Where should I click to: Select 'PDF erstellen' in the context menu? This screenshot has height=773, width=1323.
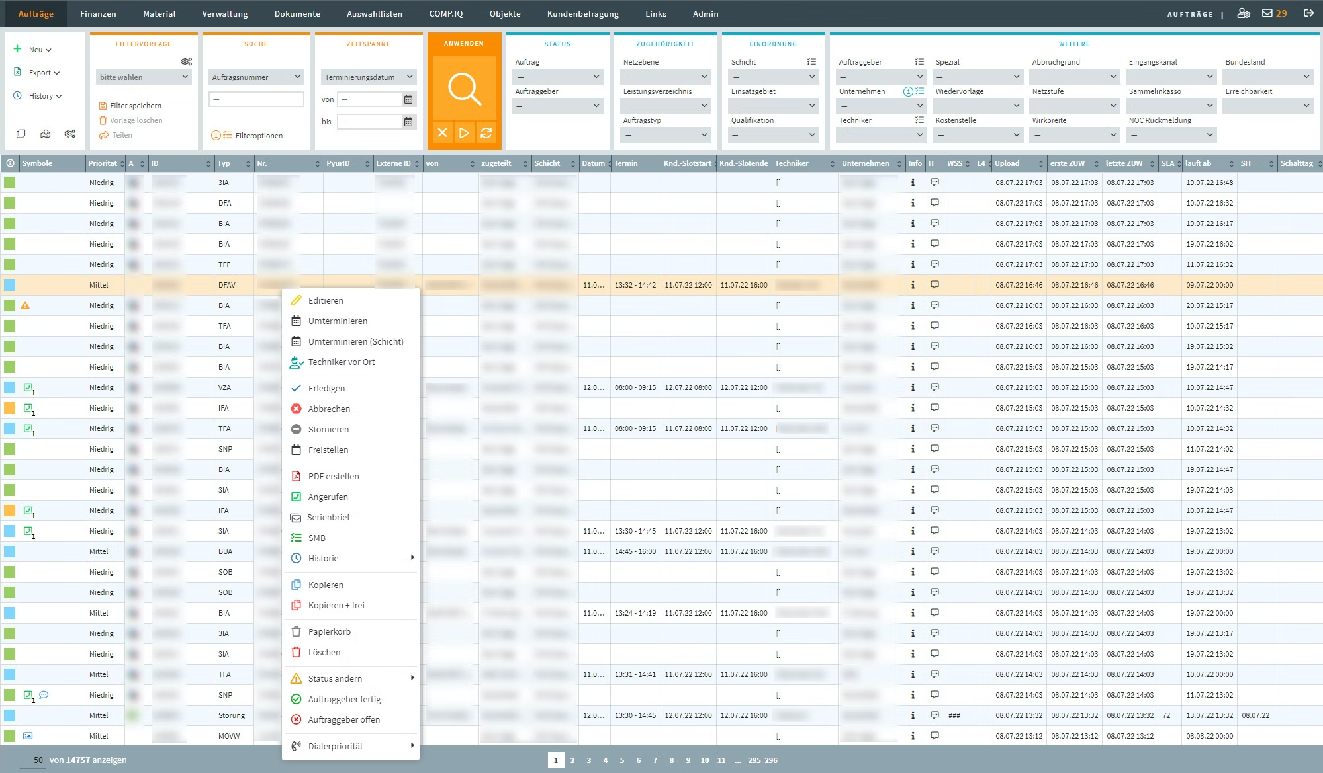coord(334,476)
